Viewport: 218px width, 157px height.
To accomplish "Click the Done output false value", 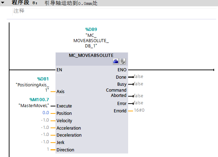I will click(x=138, y=77).
